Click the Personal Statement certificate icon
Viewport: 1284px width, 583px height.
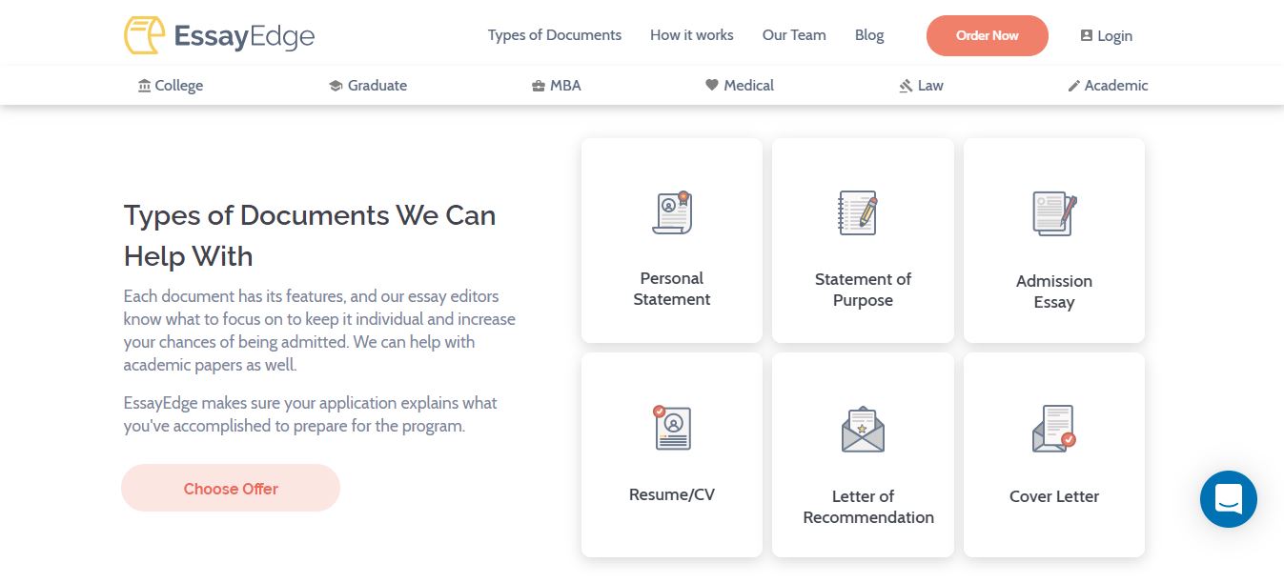(x=672, y=213)
